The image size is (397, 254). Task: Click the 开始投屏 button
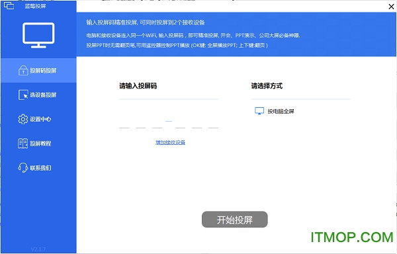tap(235, 220)
